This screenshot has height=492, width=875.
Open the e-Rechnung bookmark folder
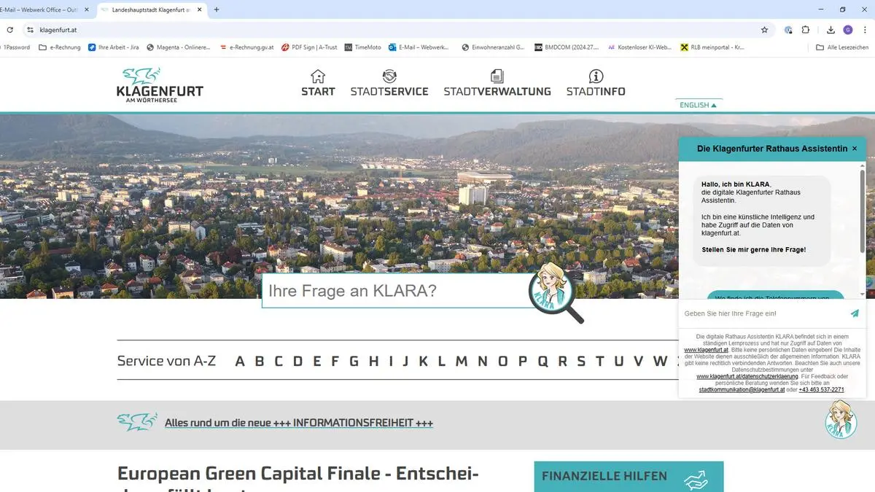click(60, 47)
